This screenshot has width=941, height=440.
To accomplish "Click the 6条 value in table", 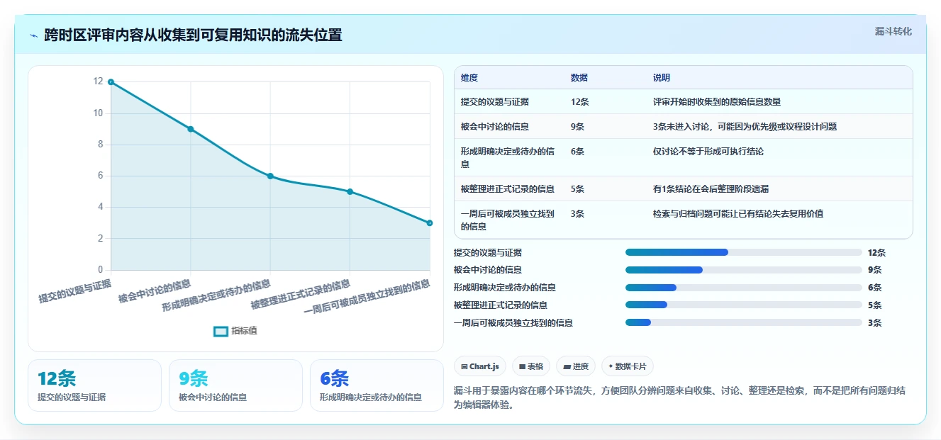I will [578, 152].
